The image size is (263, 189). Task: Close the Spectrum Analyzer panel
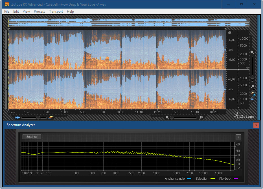click(256, 125)
